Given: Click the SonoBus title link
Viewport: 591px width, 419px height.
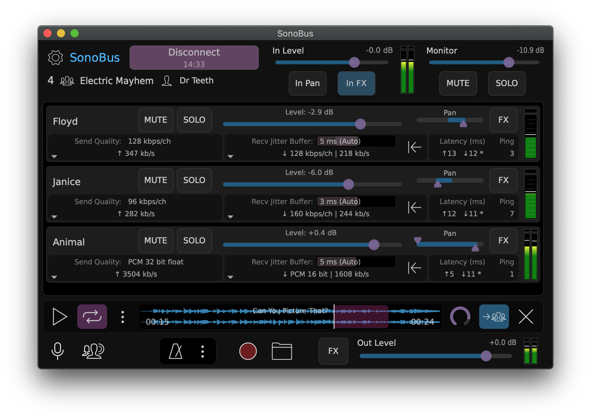Looking at the screenshot, I should coord(95,58).
